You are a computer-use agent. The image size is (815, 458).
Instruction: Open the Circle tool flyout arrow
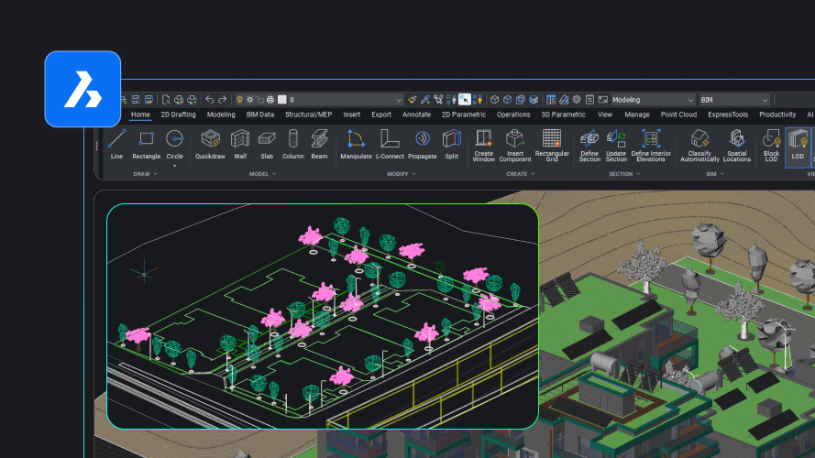(174, 166)
